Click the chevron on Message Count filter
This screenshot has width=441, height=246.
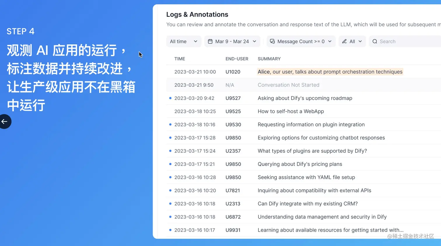[330, 41]
